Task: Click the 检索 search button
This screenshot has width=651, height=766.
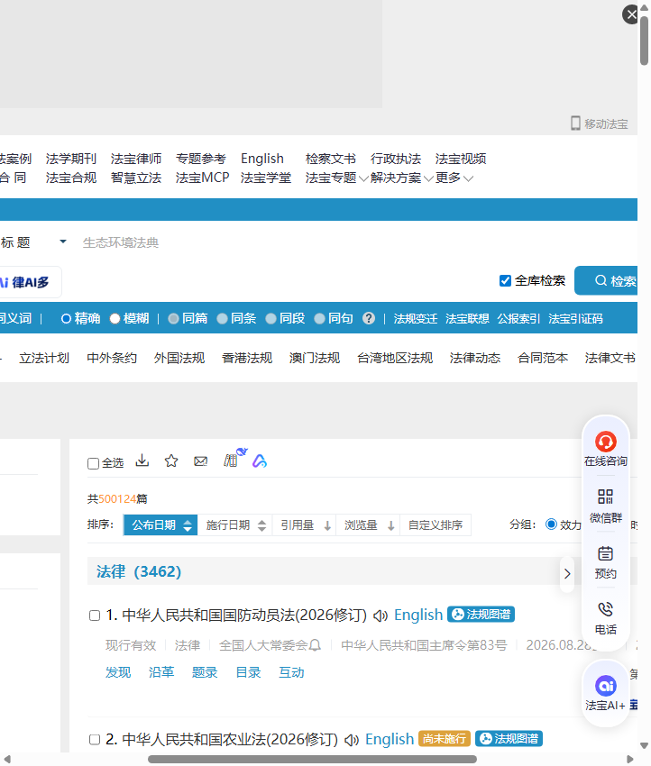Action: [607, 281]
